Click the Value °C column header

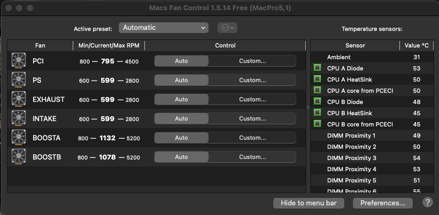[x=417, y=45]
